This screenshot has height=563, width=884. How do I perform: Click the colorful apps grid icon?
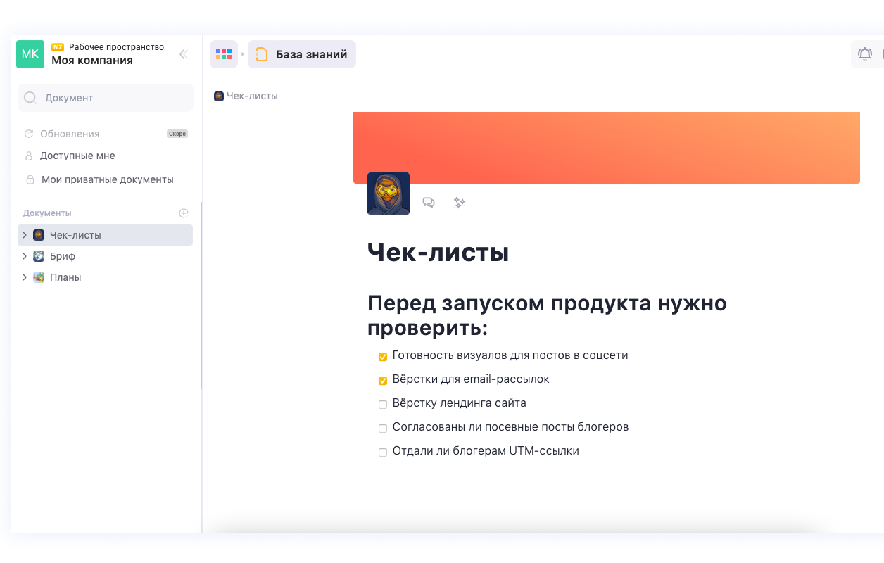[224, 53]
